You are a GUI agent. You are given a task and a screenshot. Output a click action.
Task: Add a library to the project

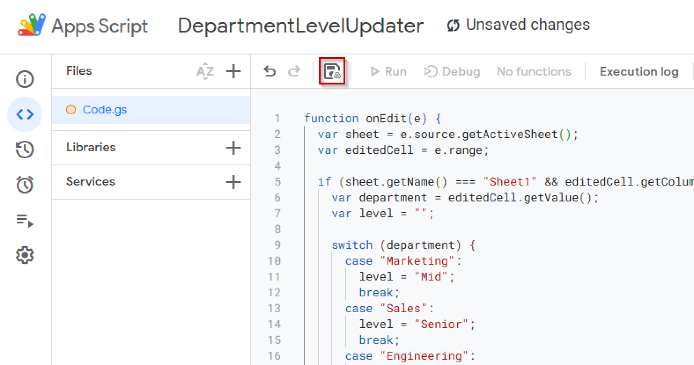(x=233, y=148)
